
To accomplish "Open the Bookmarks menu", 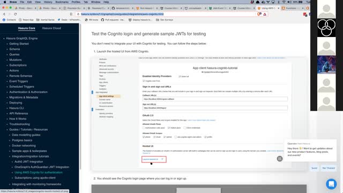I will point(62,2).
